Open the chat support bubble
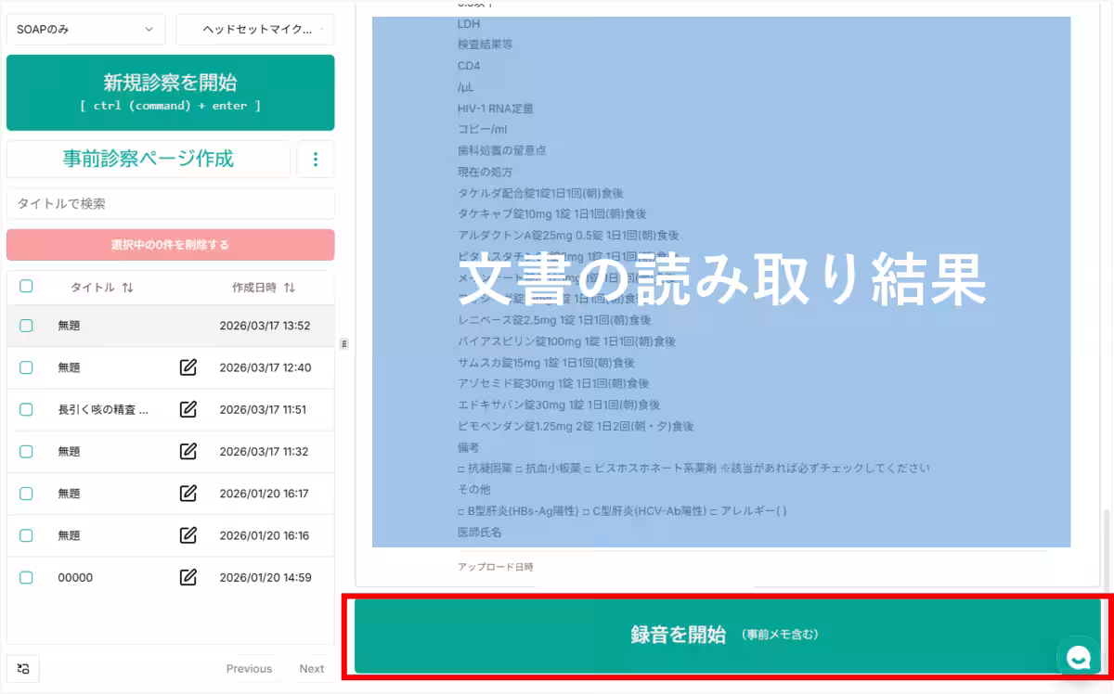1114x694 pixels. tap(1078, 658)
